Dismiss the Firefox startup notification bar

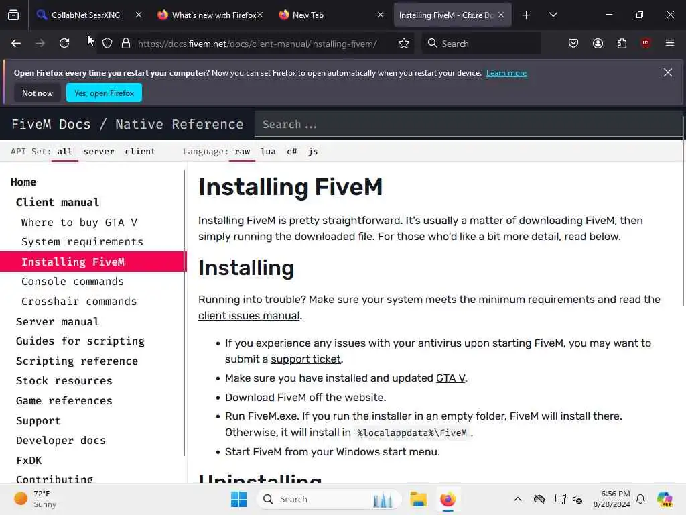[x=668, y=72]
